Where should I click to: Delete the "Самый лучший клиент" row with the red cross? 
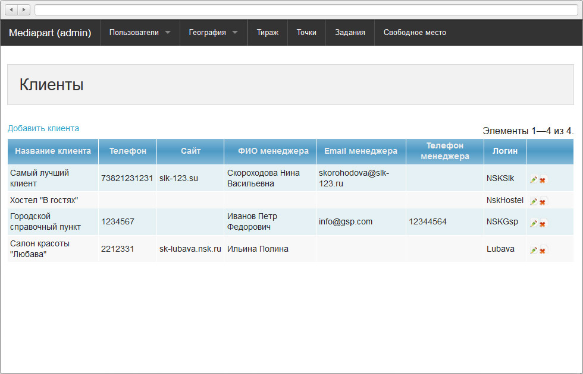[x=543, y=179]
